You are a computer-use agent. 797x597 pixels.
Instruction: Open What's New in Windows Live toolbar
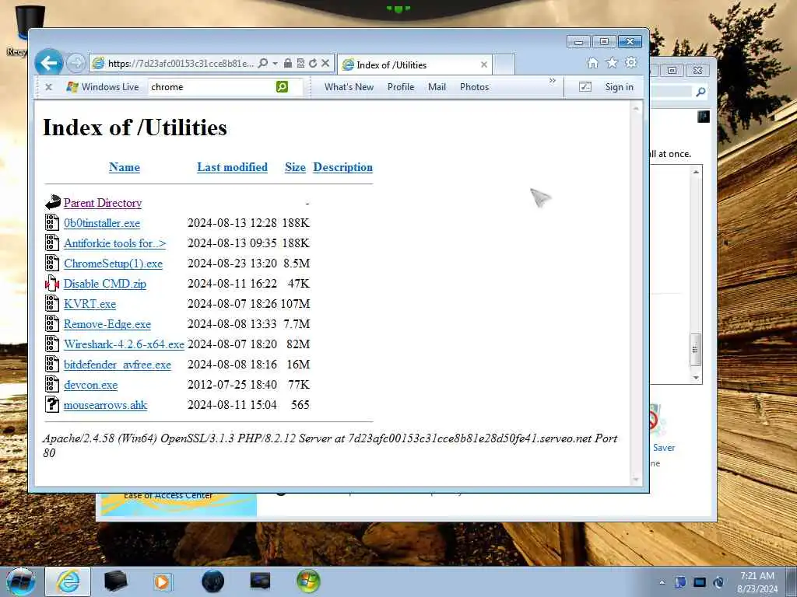pyautogui.click(x=349, y=87)
